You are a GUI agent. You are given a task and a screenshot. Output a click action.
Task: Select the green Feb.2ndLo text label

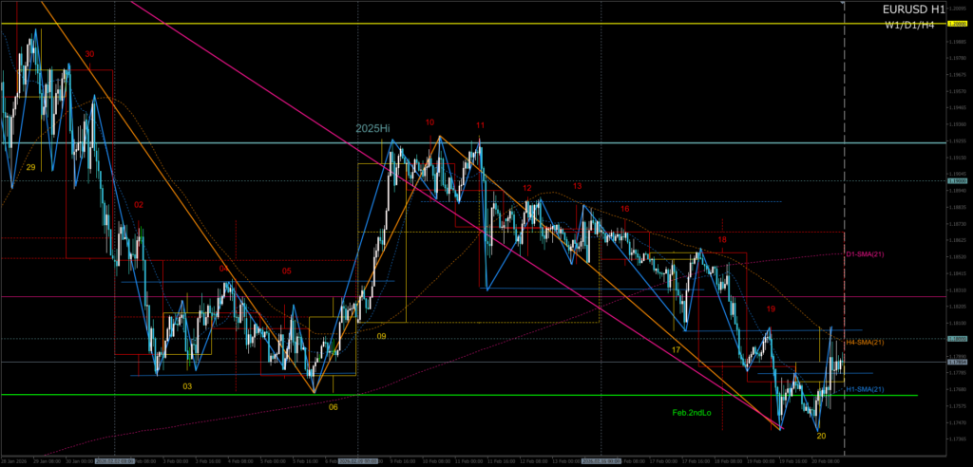pos(693,412)
